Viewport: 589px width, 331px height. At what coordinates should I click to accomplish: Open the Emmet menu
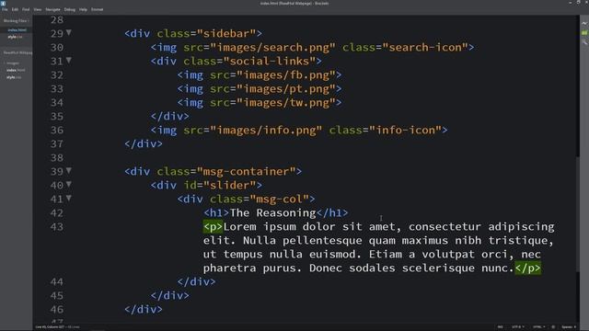pos(97,9)
